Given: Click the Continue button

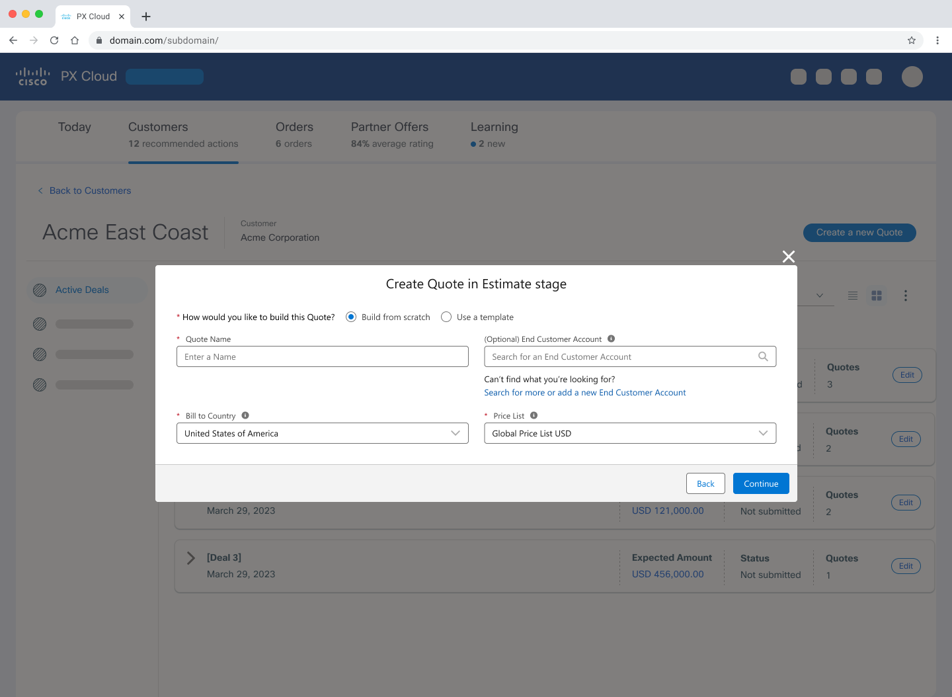Looking at the screenshot, I should coord(760,483).
